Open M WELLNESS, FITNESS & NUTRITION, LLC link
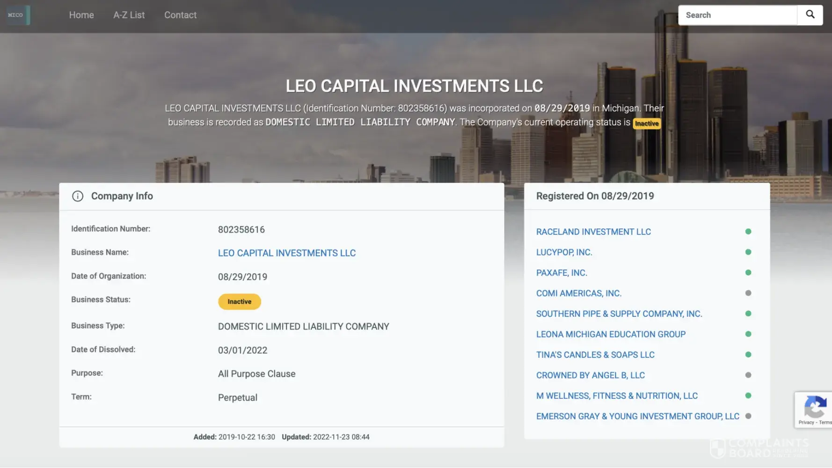Screen dimensions: 832x468 click(616, 396)
